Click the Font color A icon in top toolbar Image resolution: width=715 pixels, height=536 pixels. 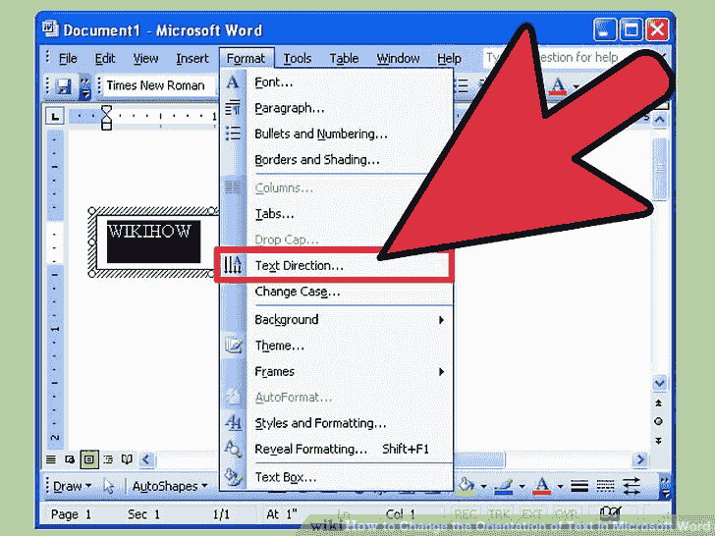pyautogui.click(x=558, y=85)
